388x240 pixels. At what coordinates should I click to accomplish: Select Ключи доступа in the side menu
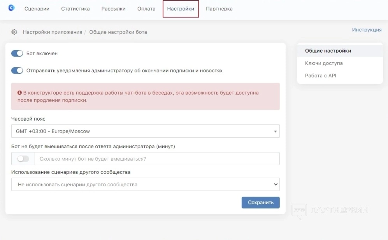point(324,63)
